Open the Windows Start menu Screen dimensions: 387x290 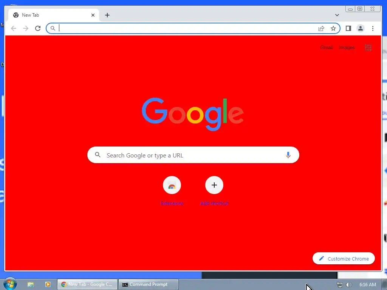[10, 284]
